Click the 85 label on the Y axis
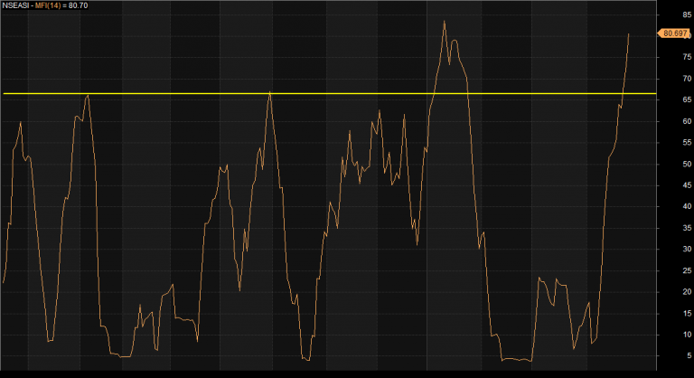This screenshot has height=378, width=694. 687,14
